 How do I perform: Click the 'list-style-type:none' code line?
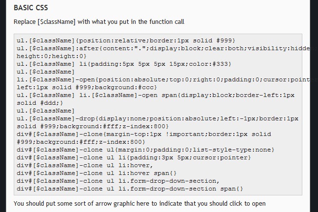(145, 150)
